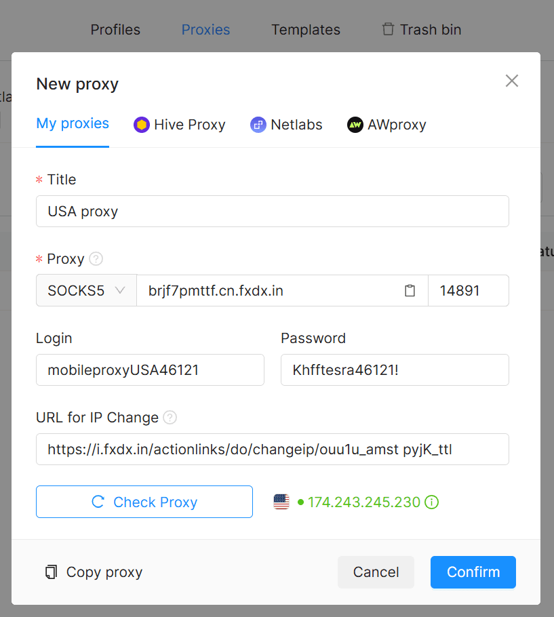
Task: Switch to the My proxies tab
Action: [x=73, y=123]
